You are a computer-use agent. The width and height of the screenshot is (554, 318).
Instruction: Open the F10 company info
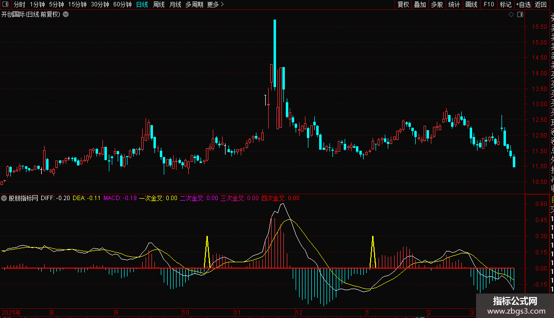pos(489,5)
